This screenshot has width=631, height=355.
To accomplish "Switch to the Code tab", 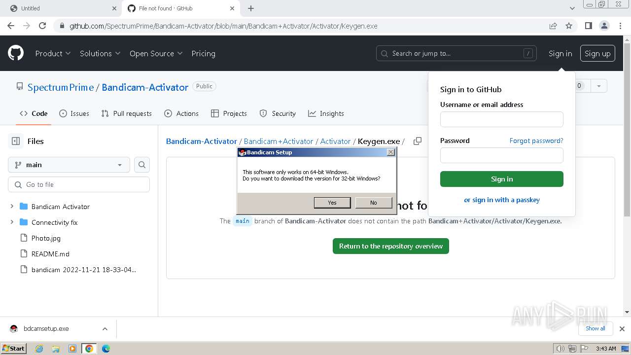I will pos(34,113).
